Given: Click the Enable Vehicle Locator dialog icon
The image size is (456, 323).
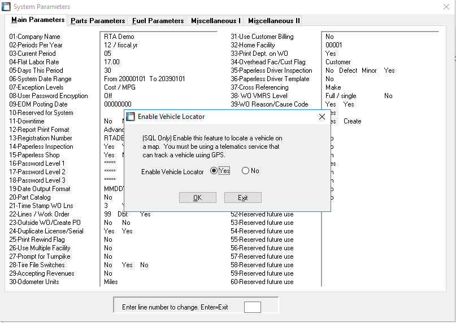Looking at the screenshot, I should (x=131, y=117).
